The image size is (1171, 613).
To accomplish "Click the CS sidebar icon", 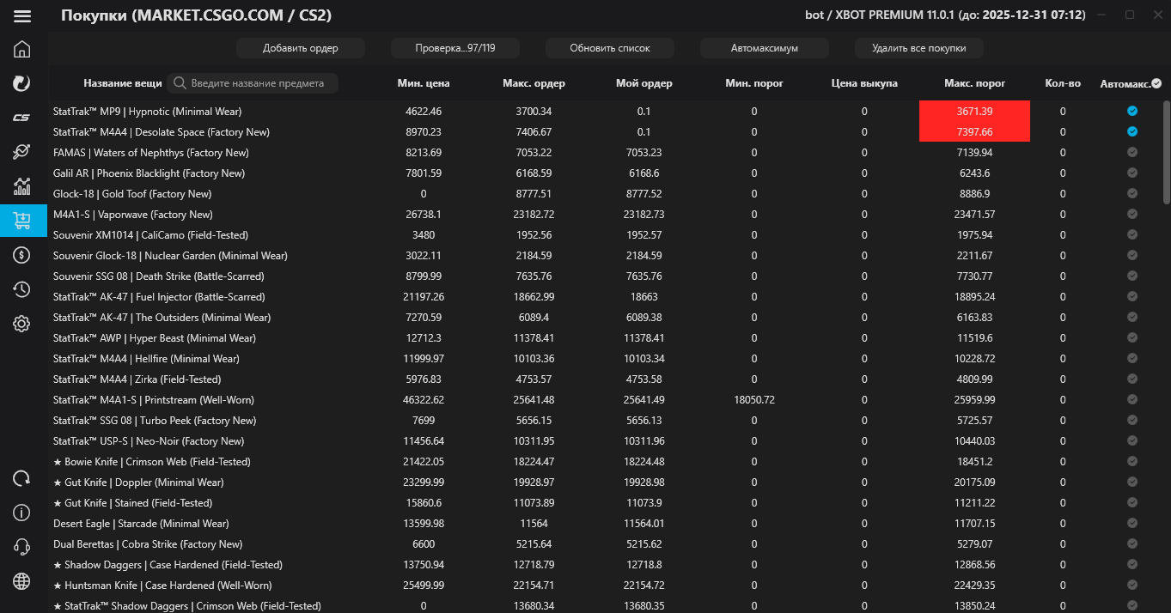I will click(22, 118).
